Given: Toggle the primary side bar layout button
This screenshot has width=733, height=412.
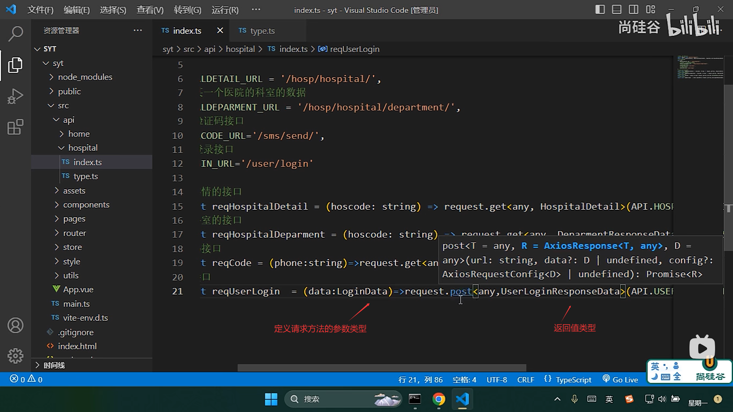Looking at the screenshot, I should point(600,10).
